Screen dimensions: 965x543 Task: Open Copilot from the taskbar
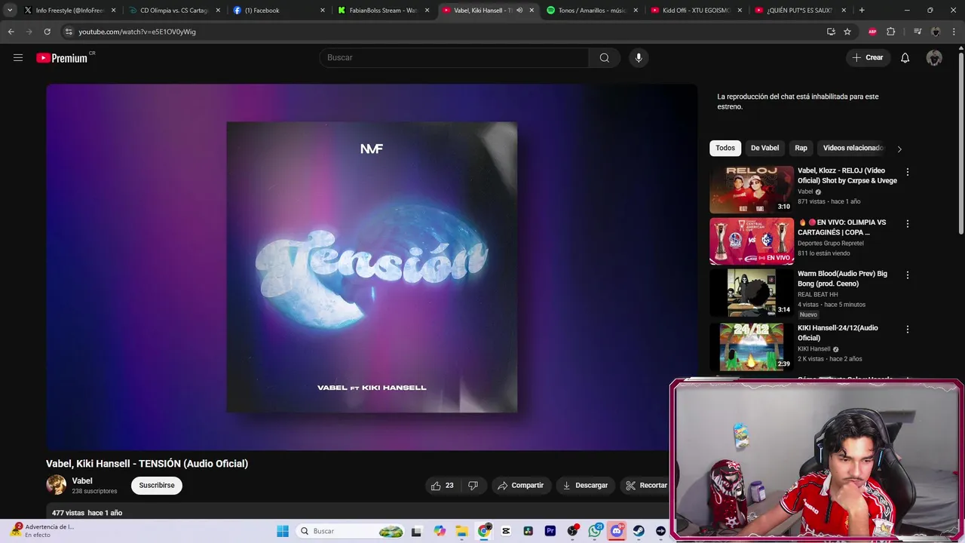(x=440, y=531)
